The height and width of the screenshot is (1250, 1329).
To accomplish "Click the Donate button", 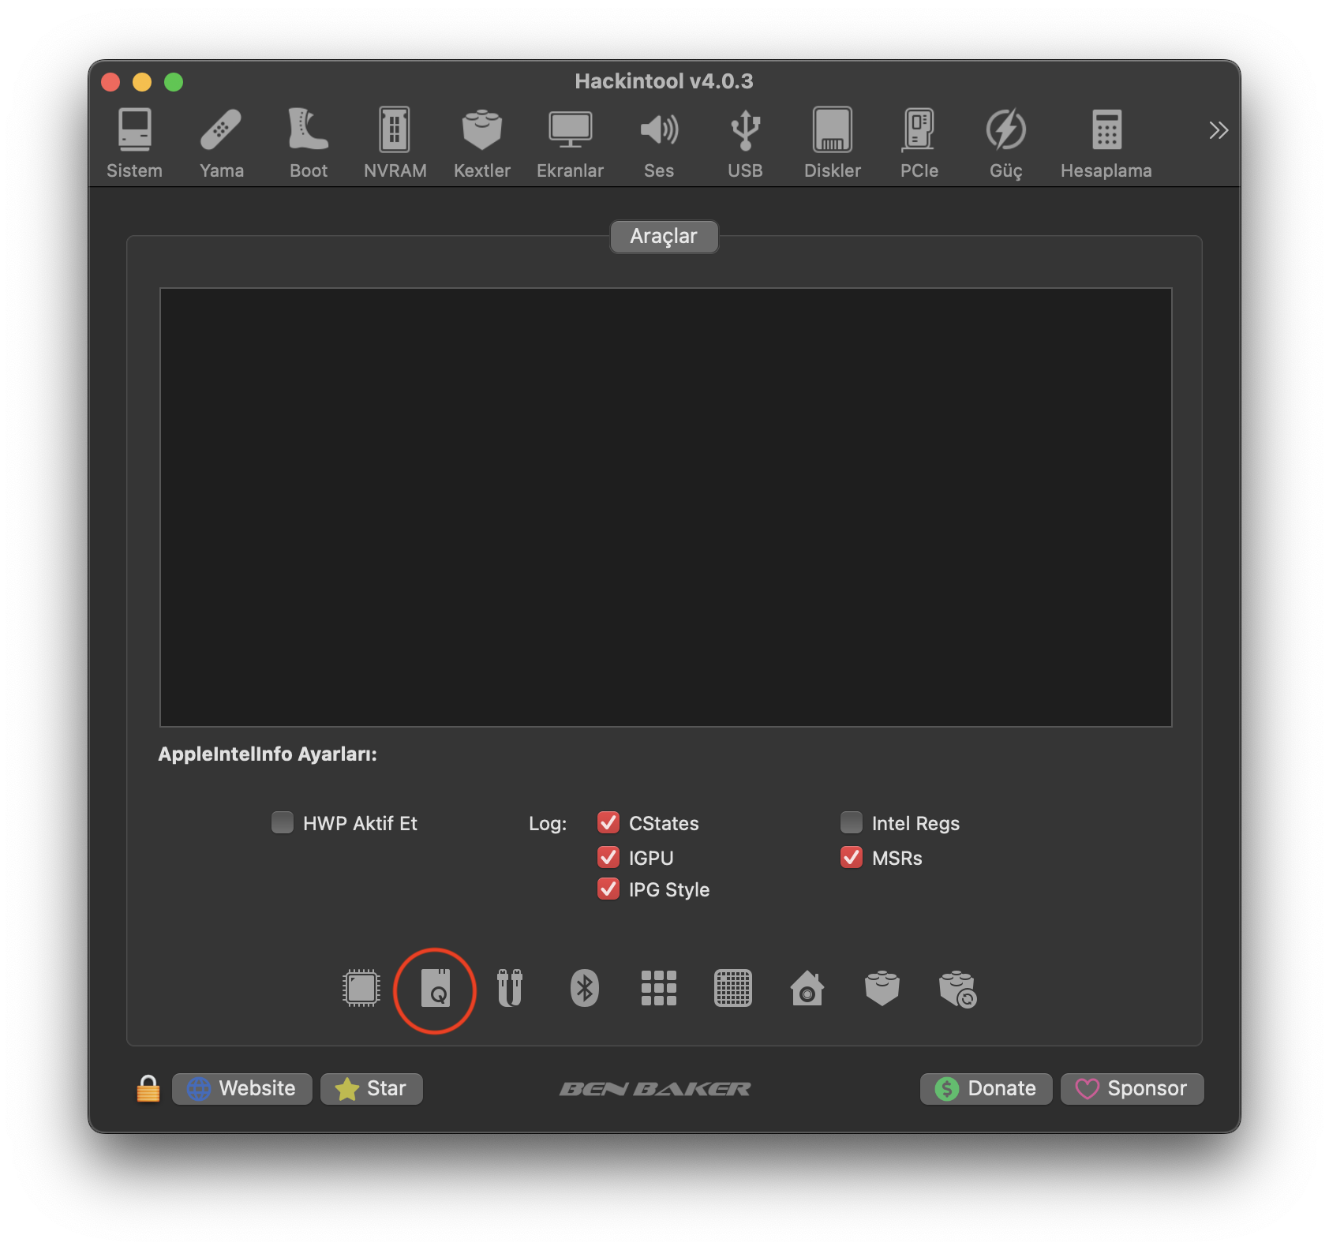I will click(x=986, y=1089).
